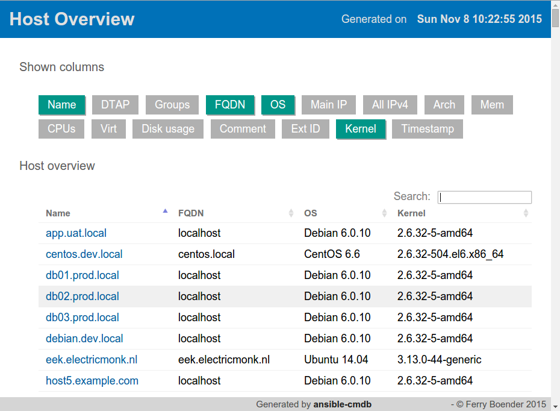Screen dimensions: 560x411
Task: Show the Timestamp column
Action: (x=428, y=128)
